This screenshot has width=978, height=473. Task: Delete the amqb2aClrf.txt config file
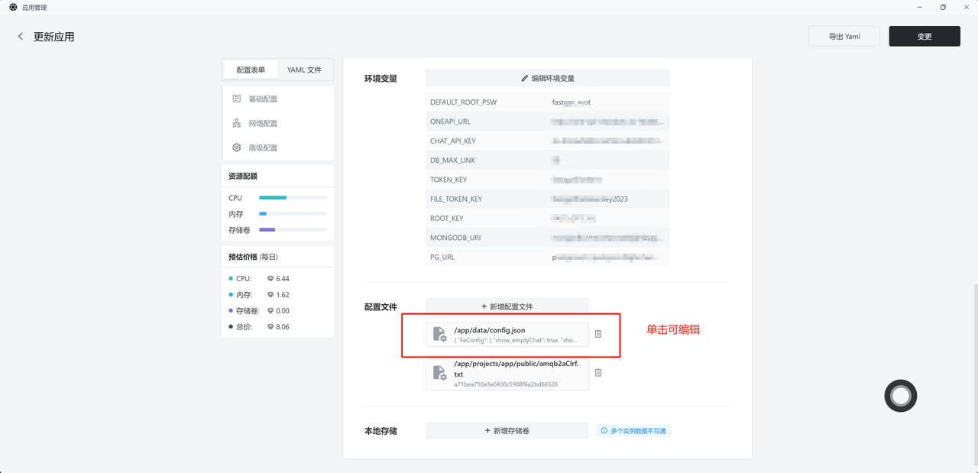(598, 372)
